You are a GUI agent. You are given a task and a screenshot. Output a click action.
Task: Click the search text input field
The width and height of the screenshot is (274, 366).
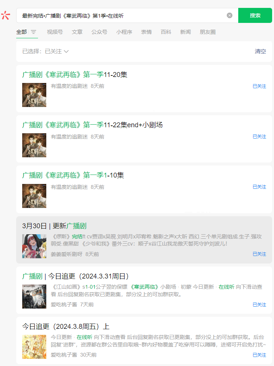[122, 15]
